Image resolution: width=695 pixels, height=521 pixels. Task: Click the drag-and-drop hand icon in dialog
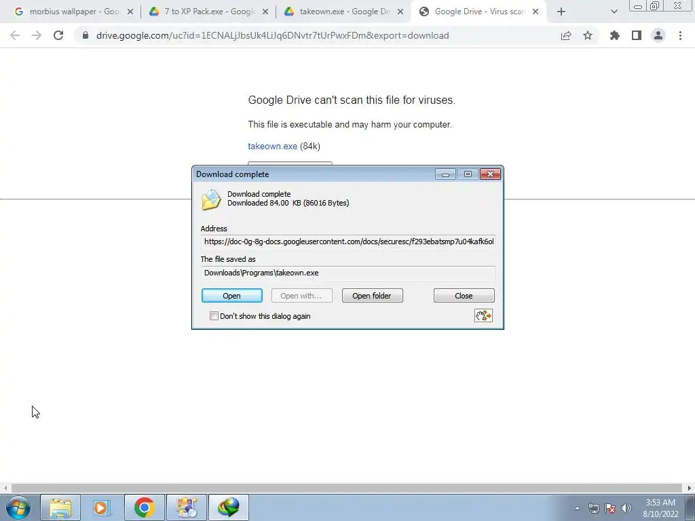coord(483,315)
